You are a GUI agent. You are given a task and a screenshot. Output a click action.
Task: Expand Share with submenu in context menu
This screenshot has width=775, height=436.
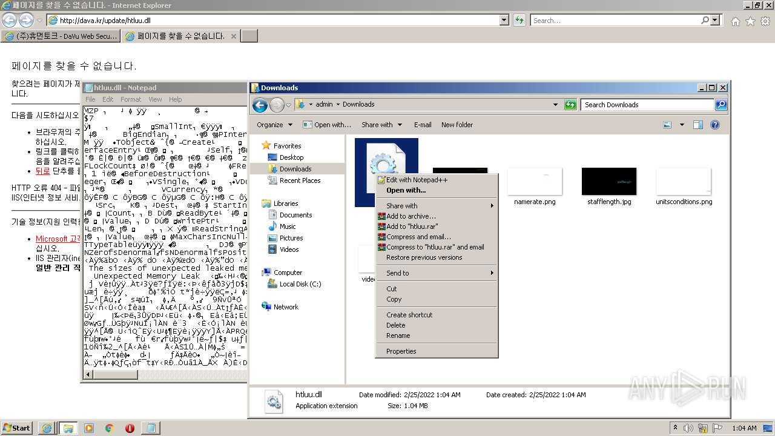(436, 206)
